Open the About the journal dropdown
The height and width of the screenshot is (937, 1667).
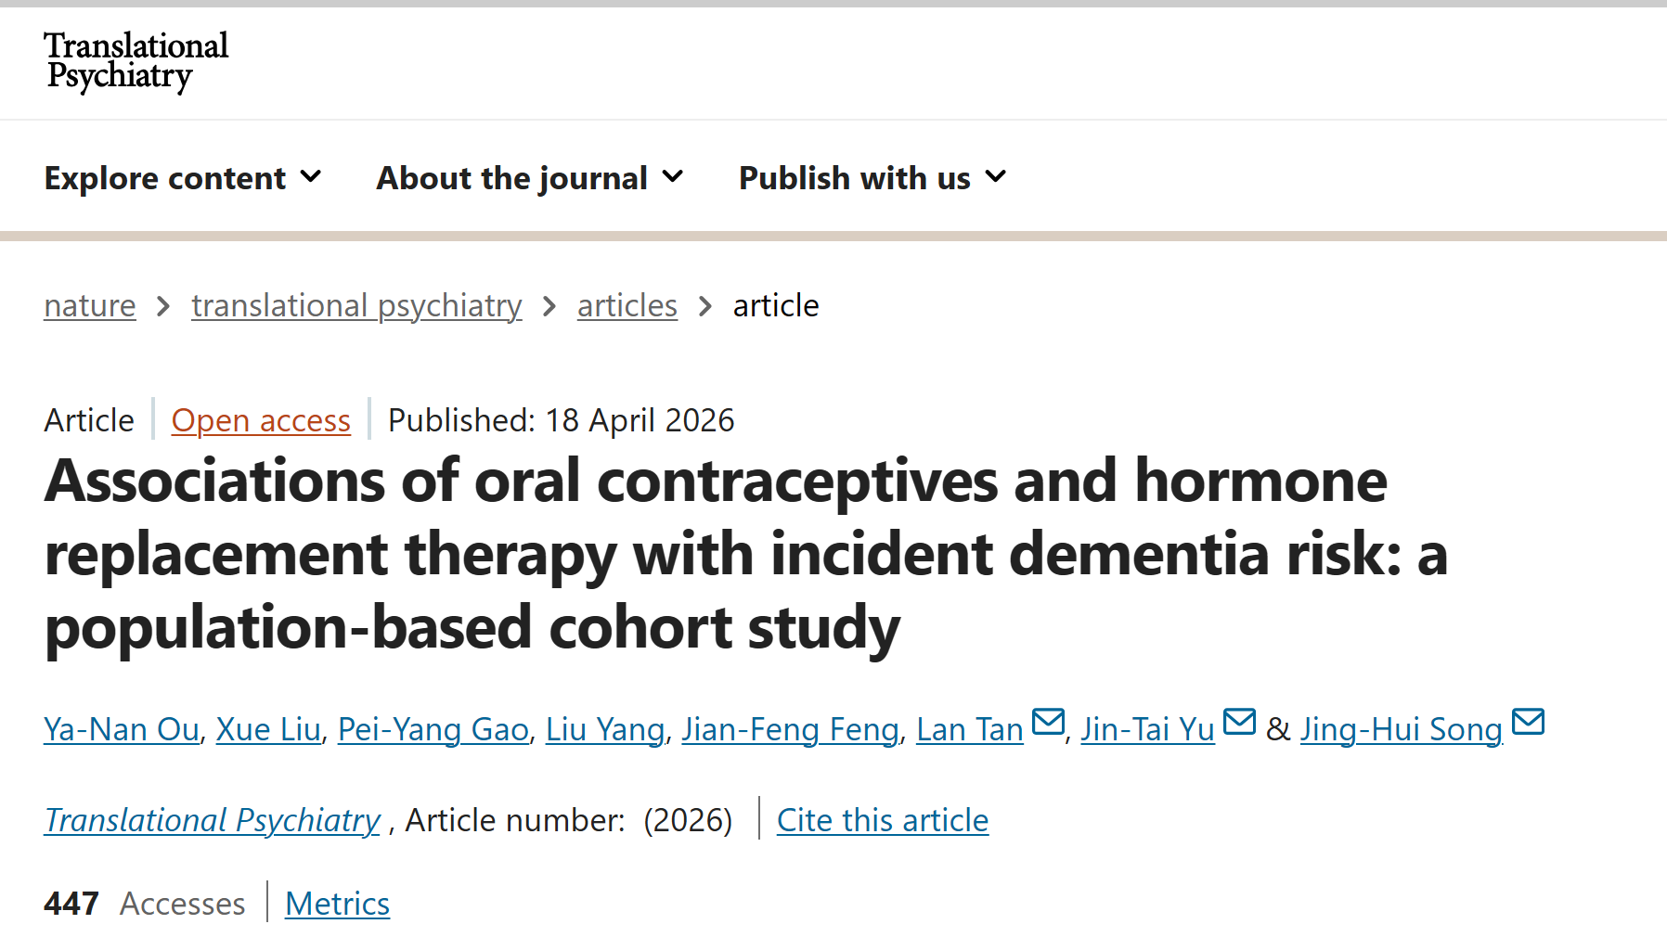(x=529, y=177)
